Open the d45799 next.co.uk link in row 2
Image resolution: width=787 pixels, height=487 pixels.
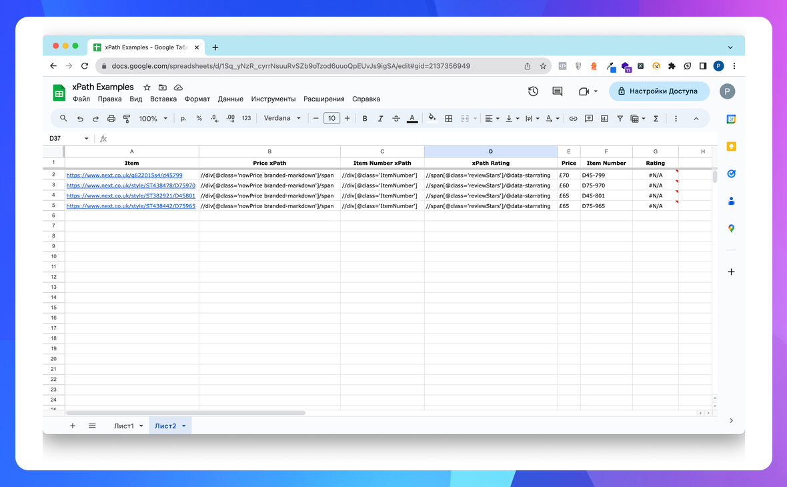(x=124, y=175)
